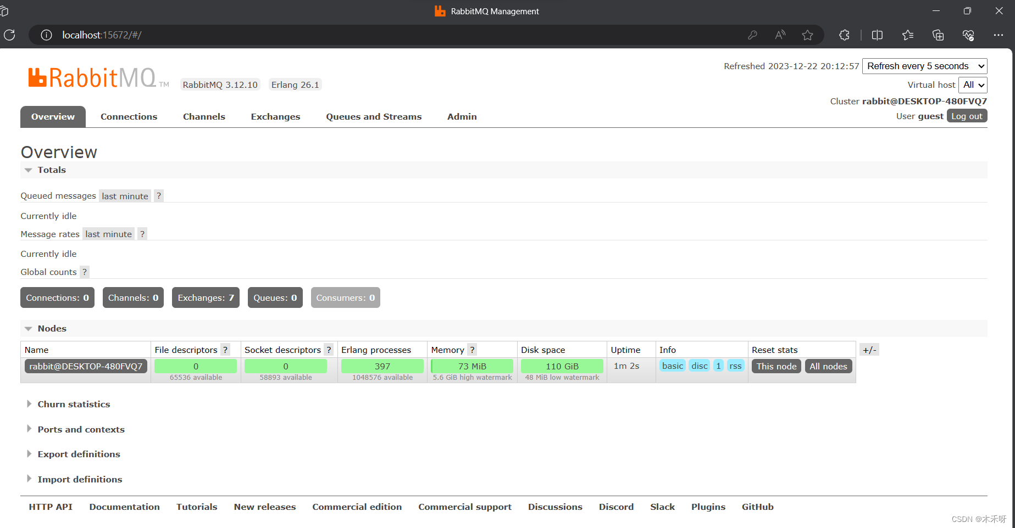Screen dimensions: 1015x528
Task: Click the rss info tag
Action: [x=735, y=366]
